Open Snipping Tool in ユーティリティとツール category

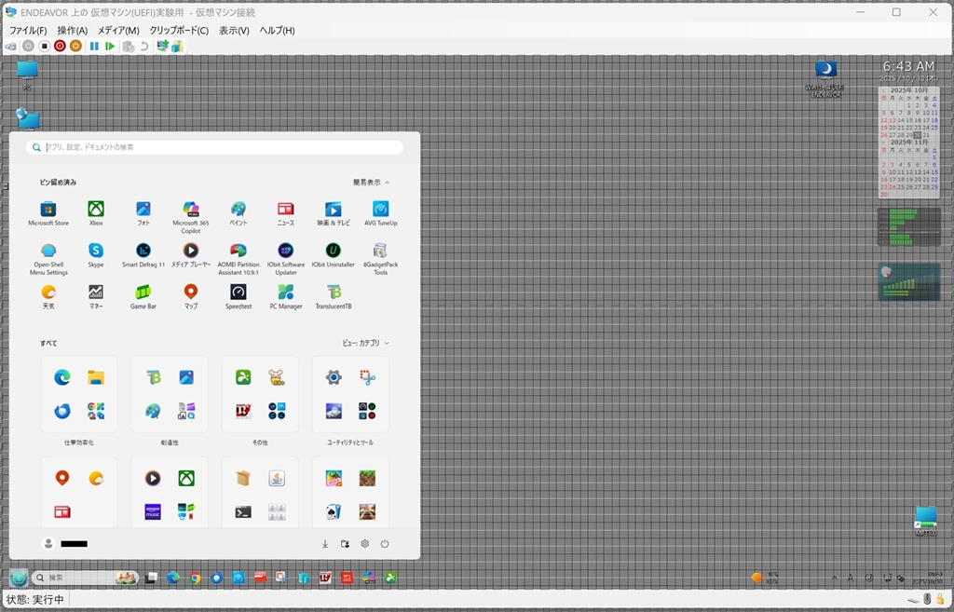click(x=367, y=378)
